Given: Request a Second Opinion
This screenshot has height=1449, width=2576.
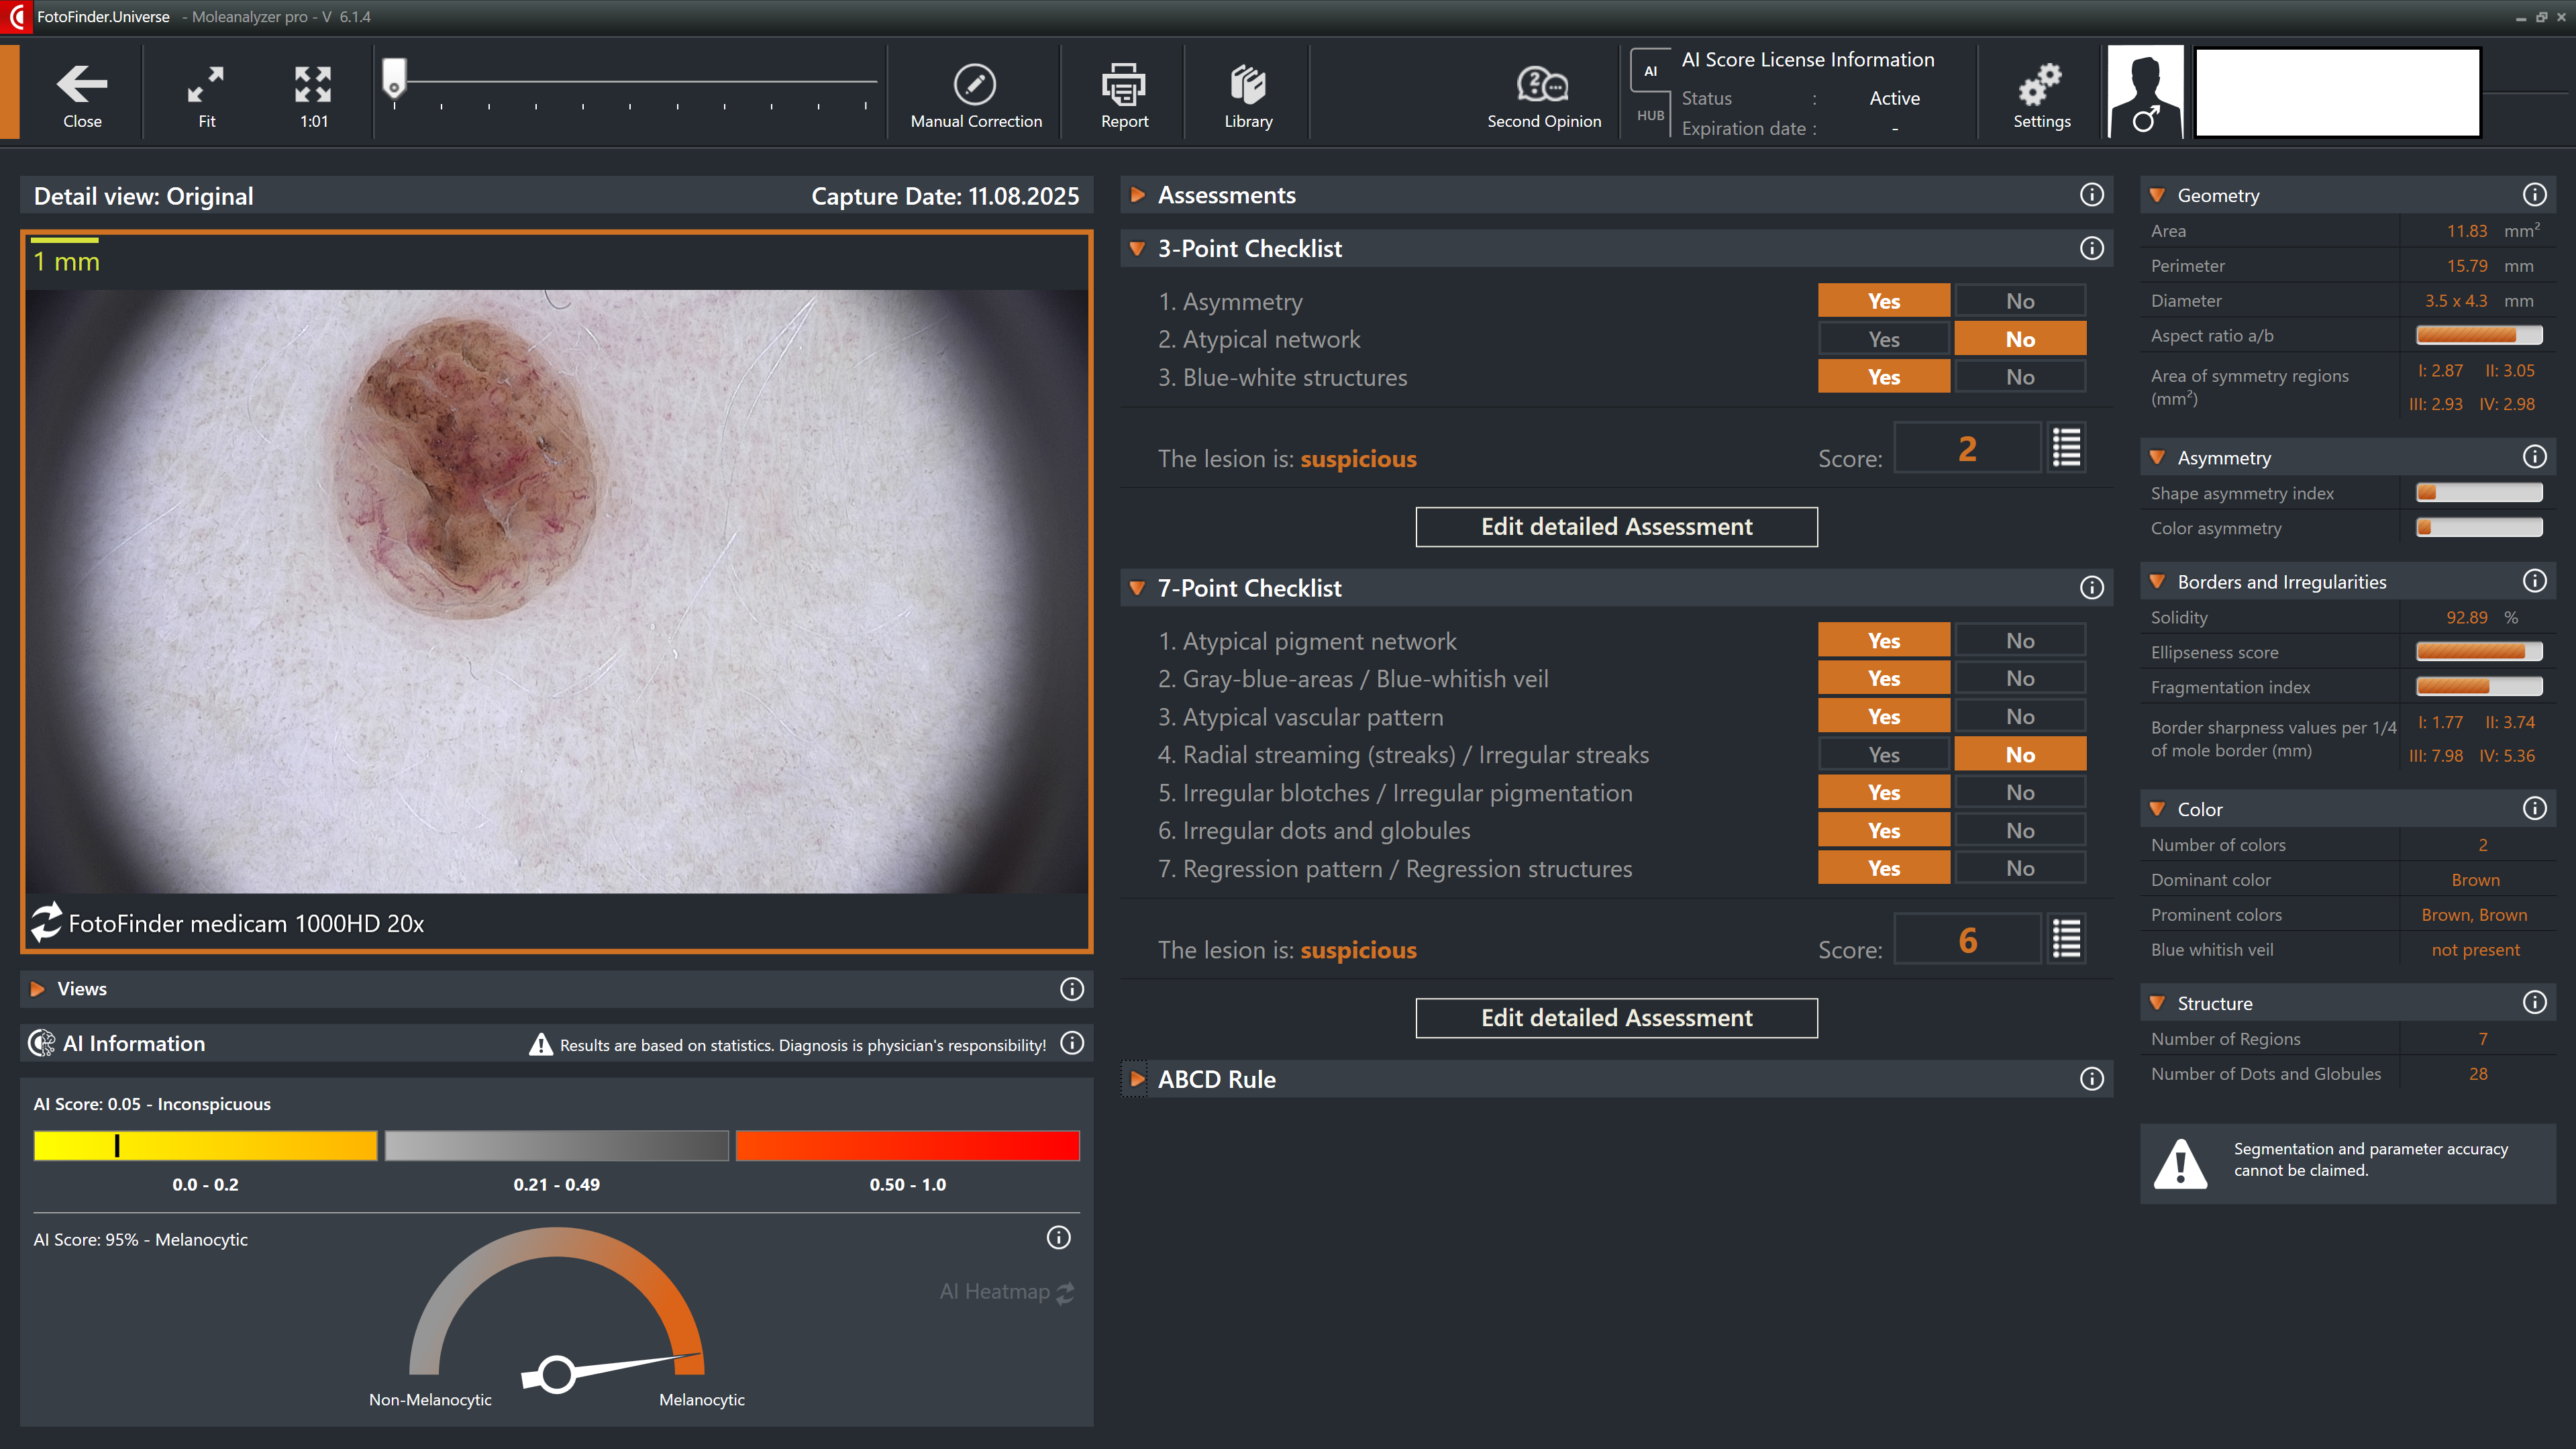Looking at the screenshot, I should click(1543, 85).
